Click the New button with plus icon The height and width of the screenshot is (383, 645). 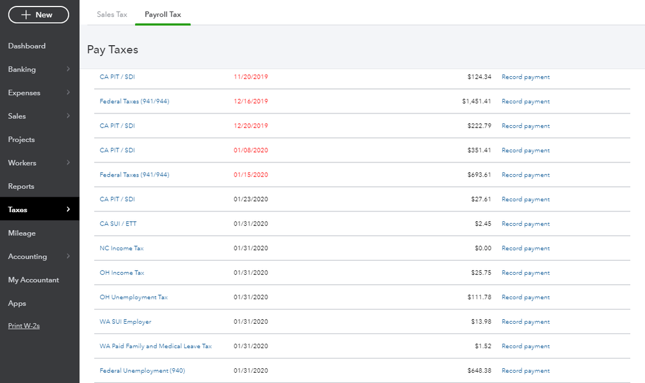tap(39, 15)
